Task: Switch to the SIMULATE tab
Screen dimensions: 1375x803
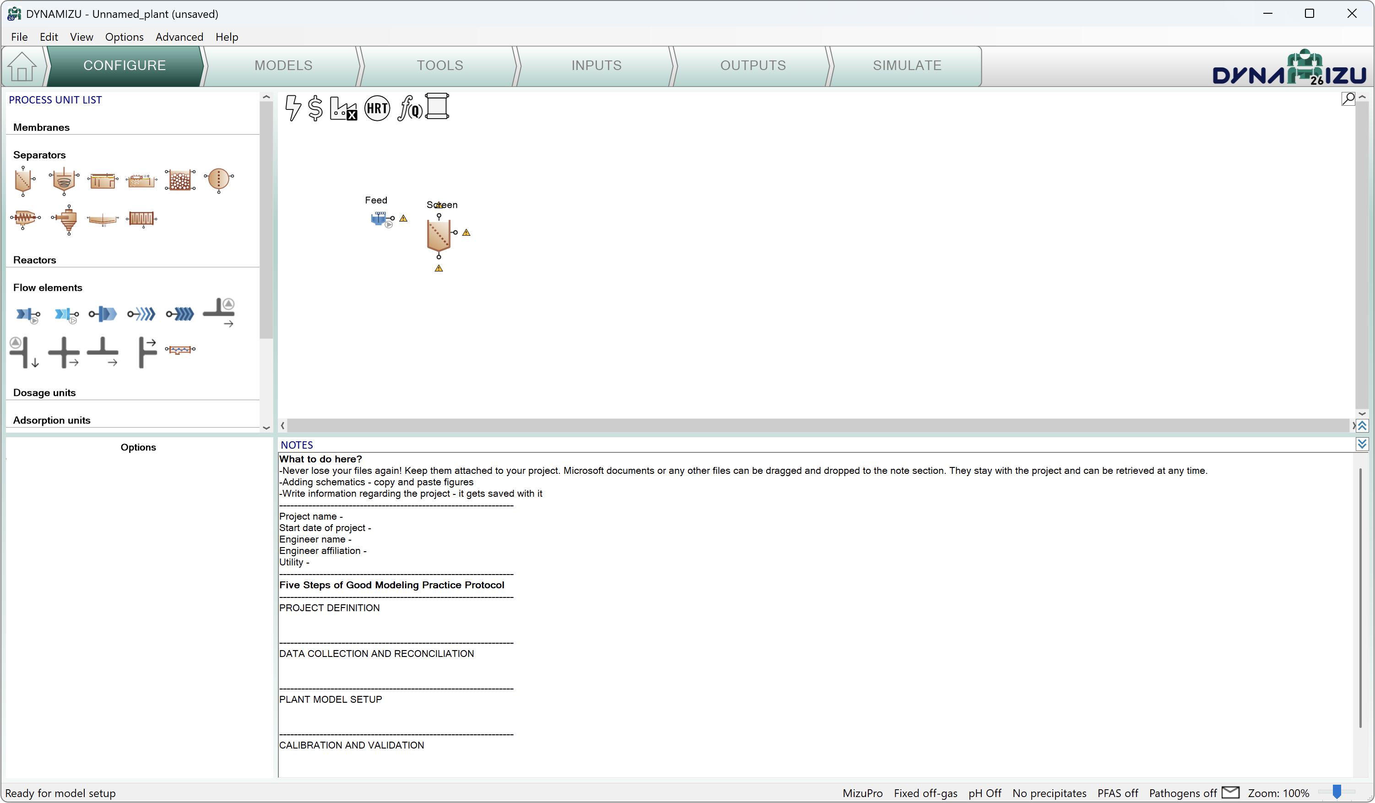Action: click(906, 65)
